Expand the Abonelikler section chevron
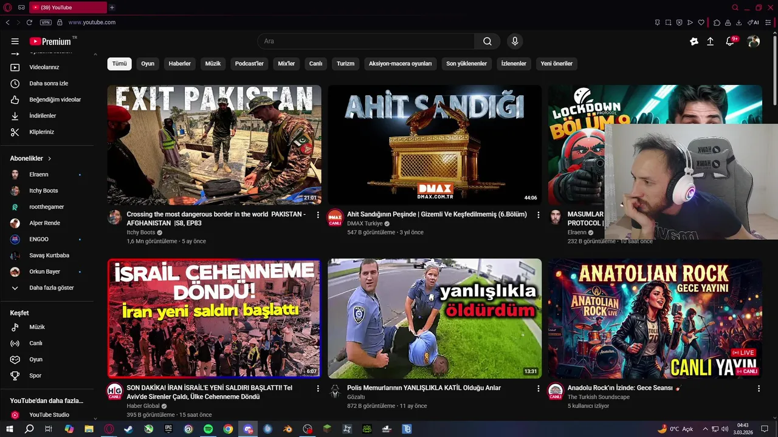Screen dimensions: 778x437 tap(49, 158)
